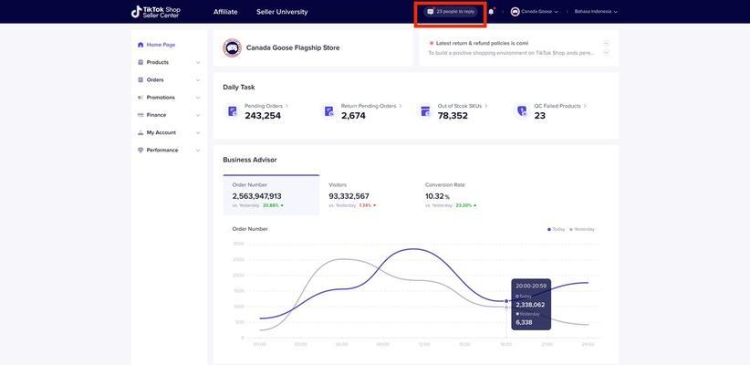Screen dimensions: 750x365
Task: Go to Home Page label in sidebar
Action: [x=161, y=45]
